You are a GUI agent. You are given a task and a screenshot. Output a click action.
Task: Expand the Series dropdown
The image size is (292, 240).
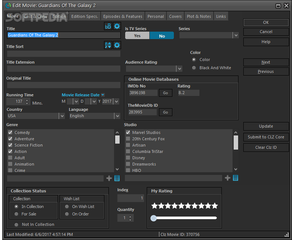[236, 35]
